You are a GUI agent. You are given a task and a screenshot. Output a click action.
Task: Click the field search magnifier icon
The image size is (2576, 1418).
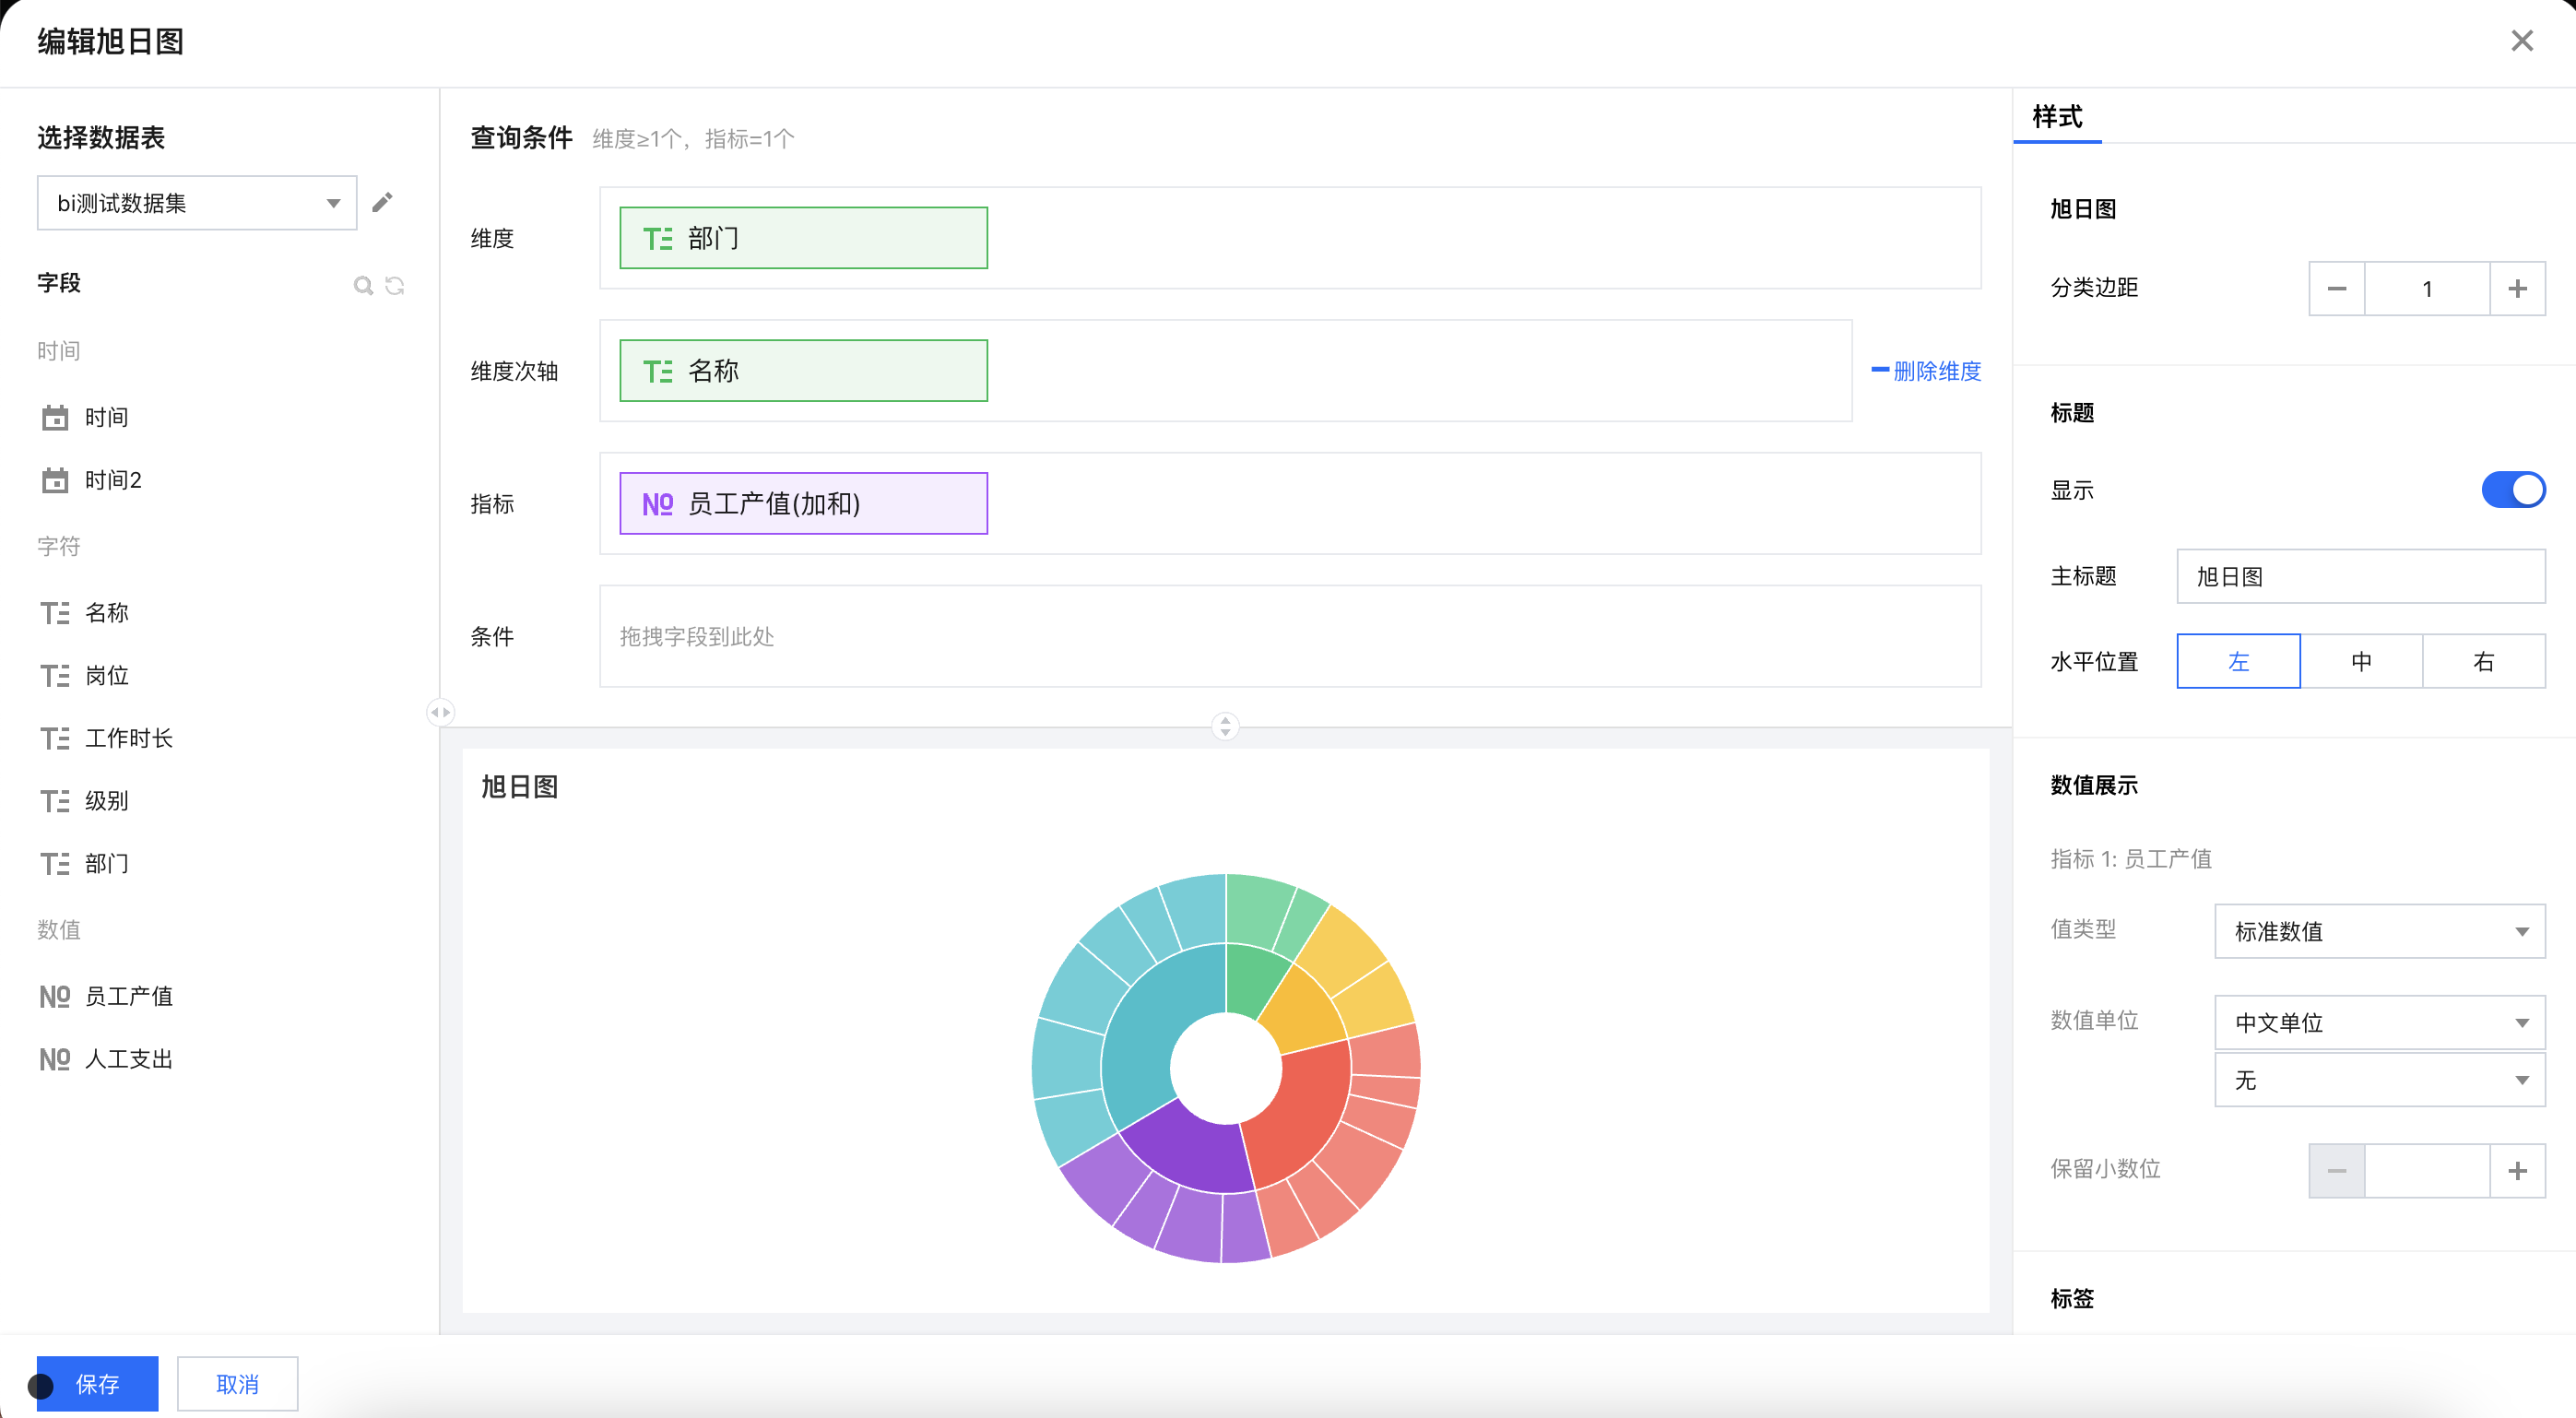tap(363, 286)
